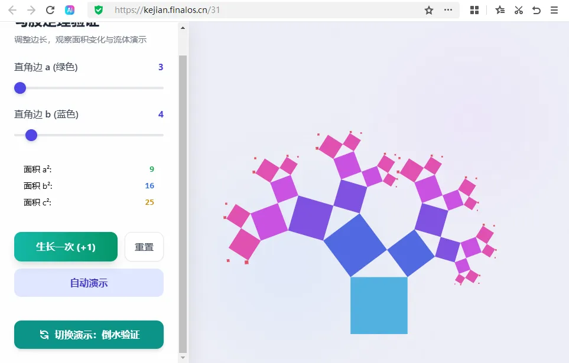Click the 直角边 a (绿色) label
Screen dimensions: 569x363
pos(45,67)
